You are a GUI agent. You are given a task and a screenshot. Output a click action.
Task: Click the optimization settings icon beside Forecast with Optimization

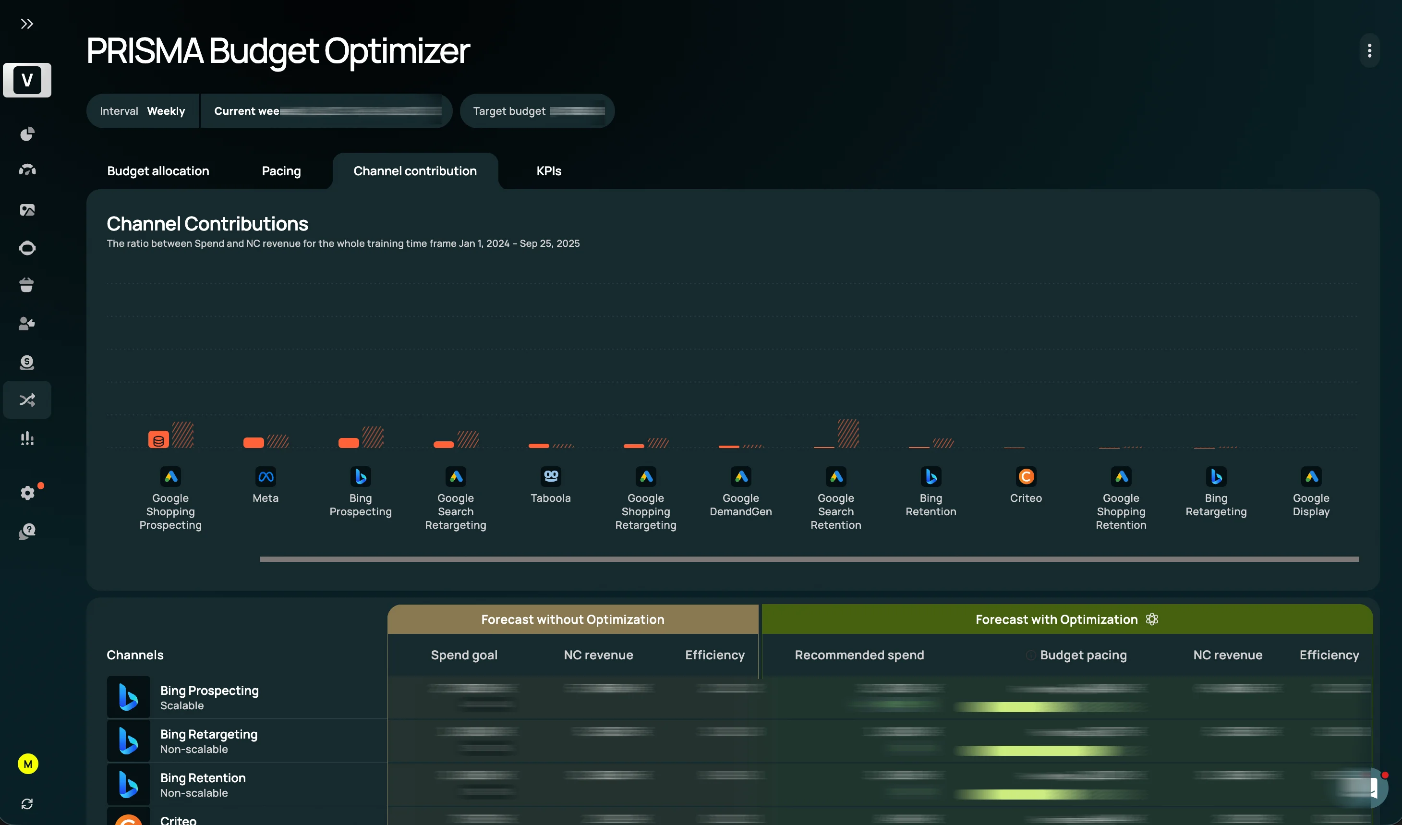[1152, 619]
